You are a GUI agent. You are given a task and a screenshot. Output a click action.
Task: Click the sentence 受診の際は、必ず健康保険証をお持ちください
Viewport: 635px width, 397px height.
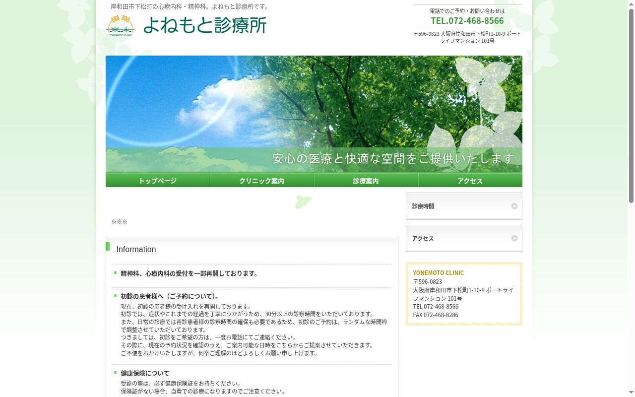(181, 384)
